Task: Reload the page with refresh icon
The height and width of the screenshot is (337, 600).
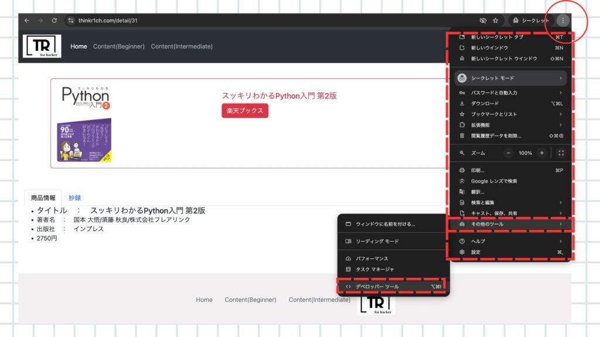Action: coord(54,20)
